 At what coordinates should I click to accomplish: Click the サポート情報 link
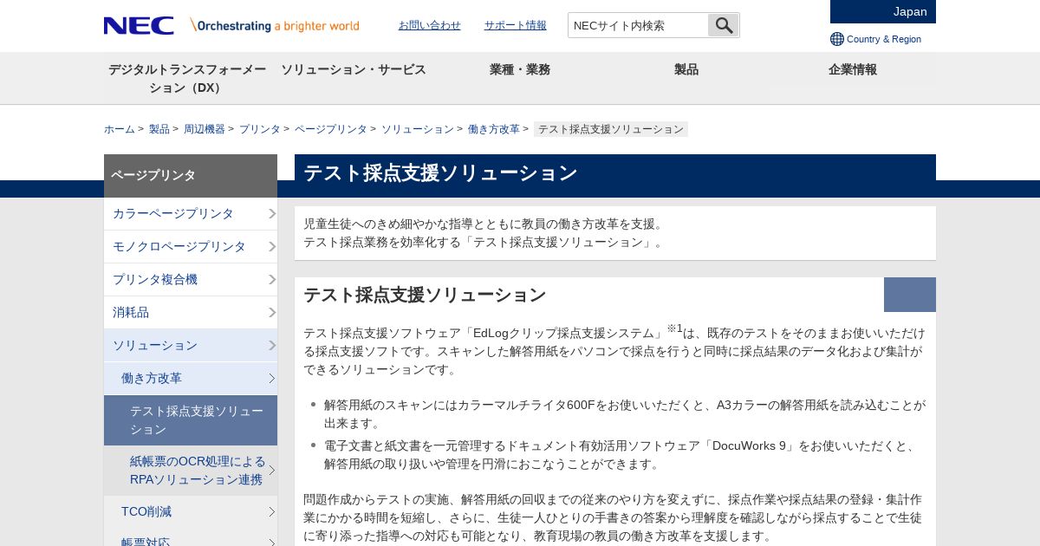[x=516, y=25]
